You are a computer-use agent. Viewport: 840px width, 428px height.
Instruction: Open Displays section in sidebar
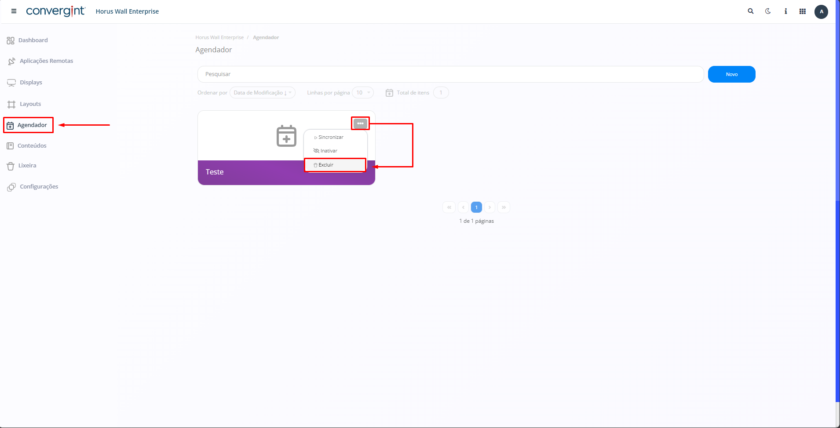31,83
